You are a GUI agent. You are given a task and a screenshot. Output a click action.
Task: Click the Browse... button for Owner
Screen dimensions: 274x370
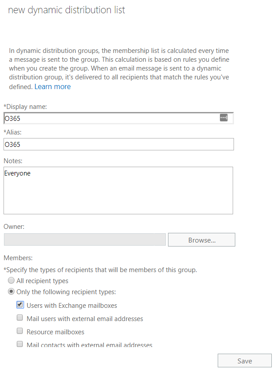[x=201, y=240]
